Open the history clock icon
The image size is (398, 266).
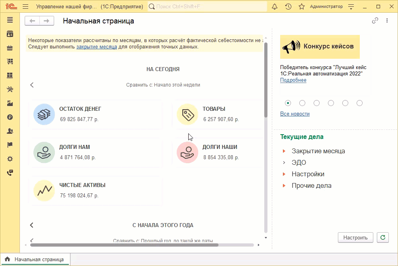pyautogui.click(x=288, y=6)
